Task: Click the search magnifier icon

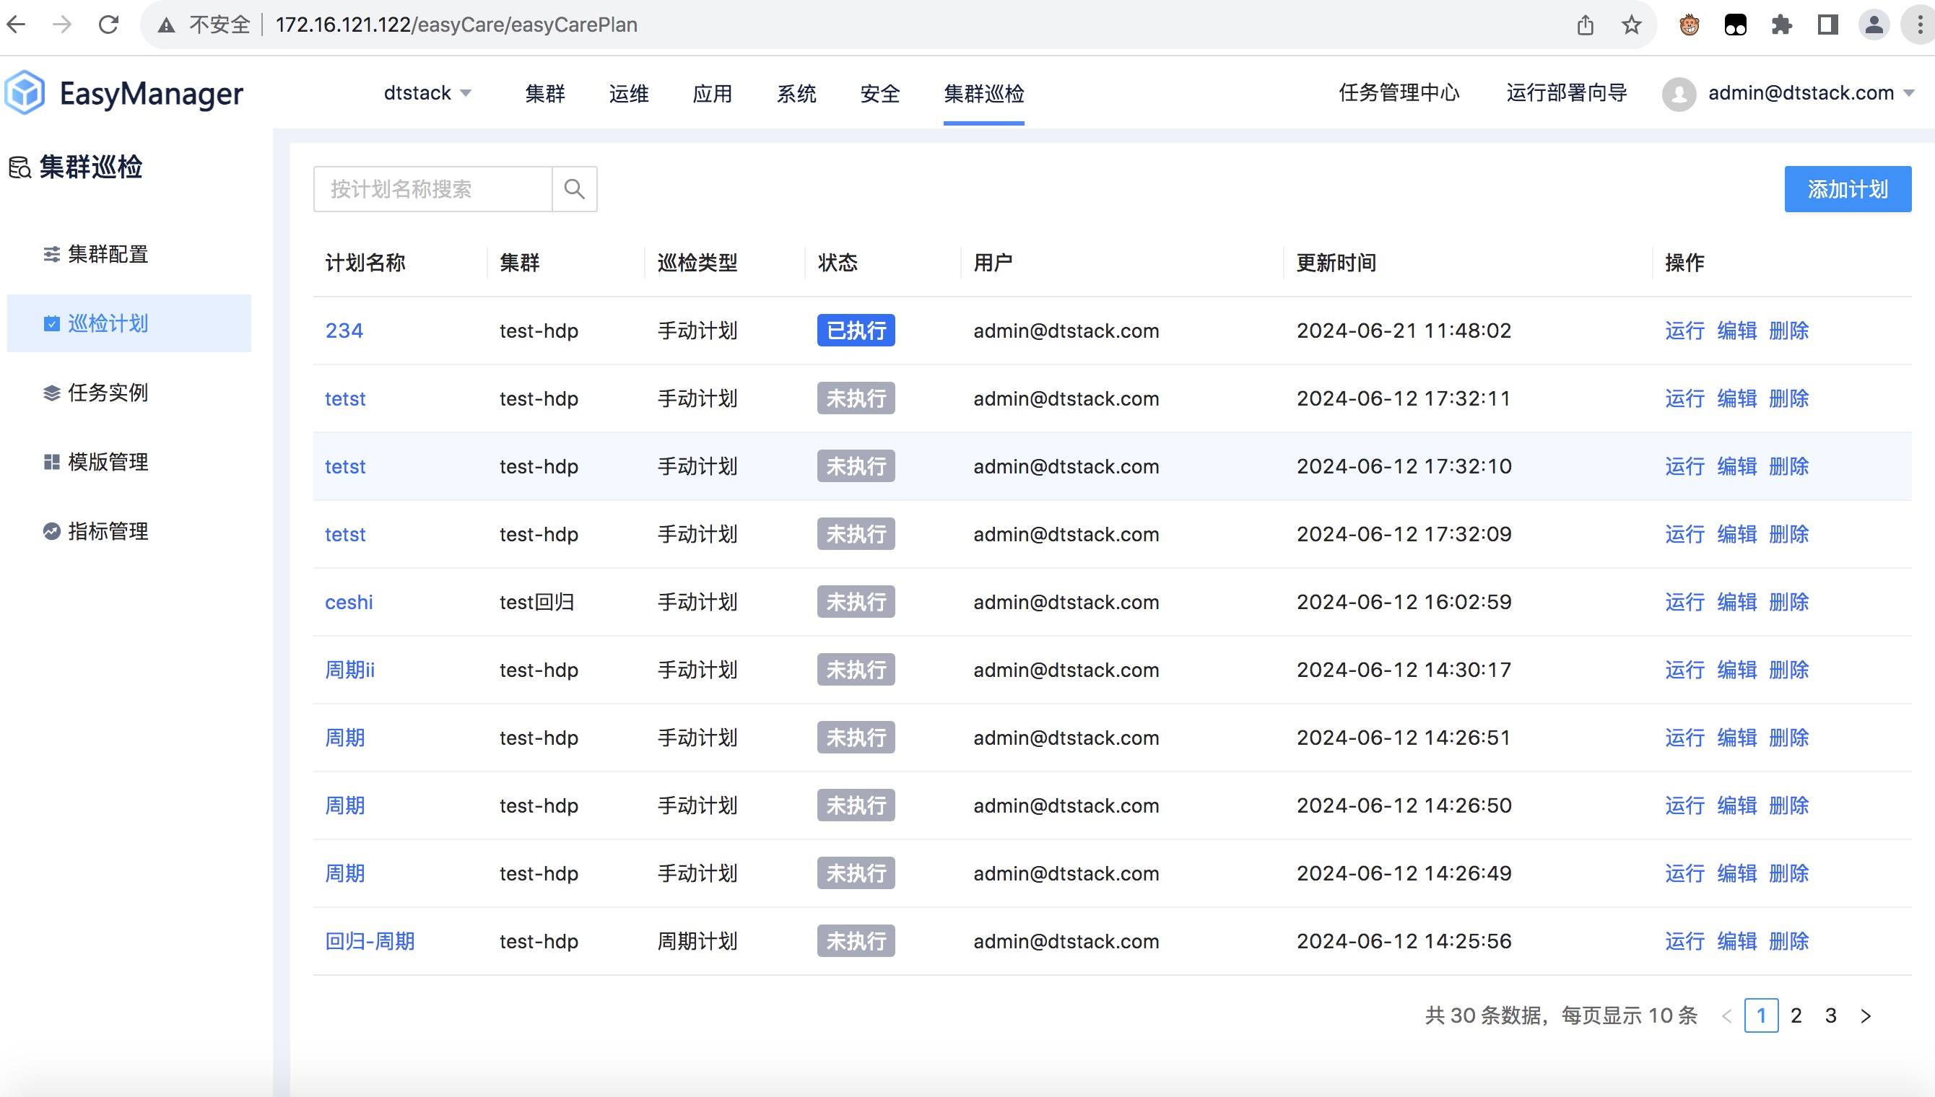Action: click(x=574, y=188)
